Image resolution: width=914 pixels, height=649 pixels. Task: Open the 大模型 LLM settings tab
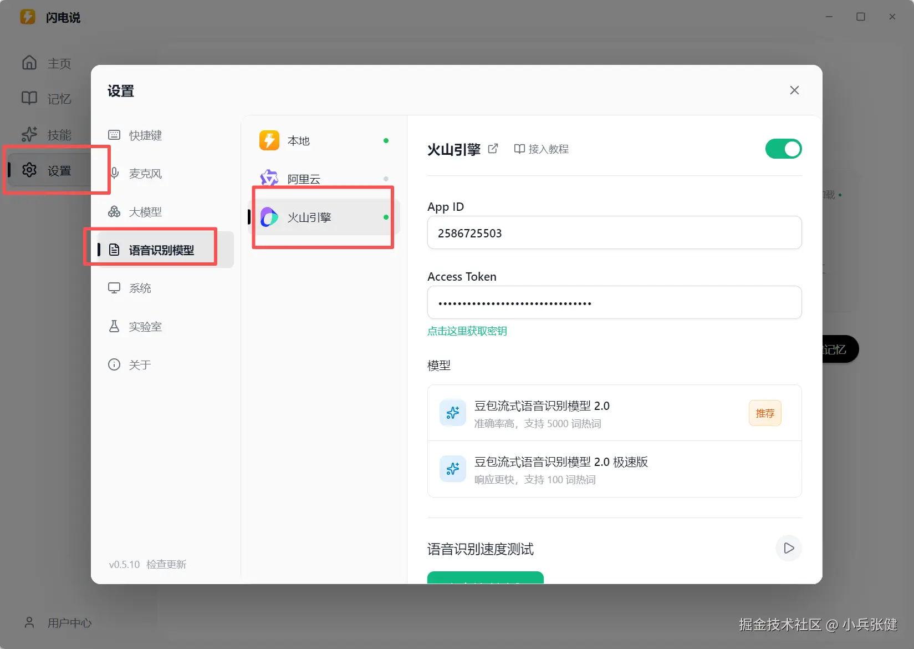click(166, 212)
